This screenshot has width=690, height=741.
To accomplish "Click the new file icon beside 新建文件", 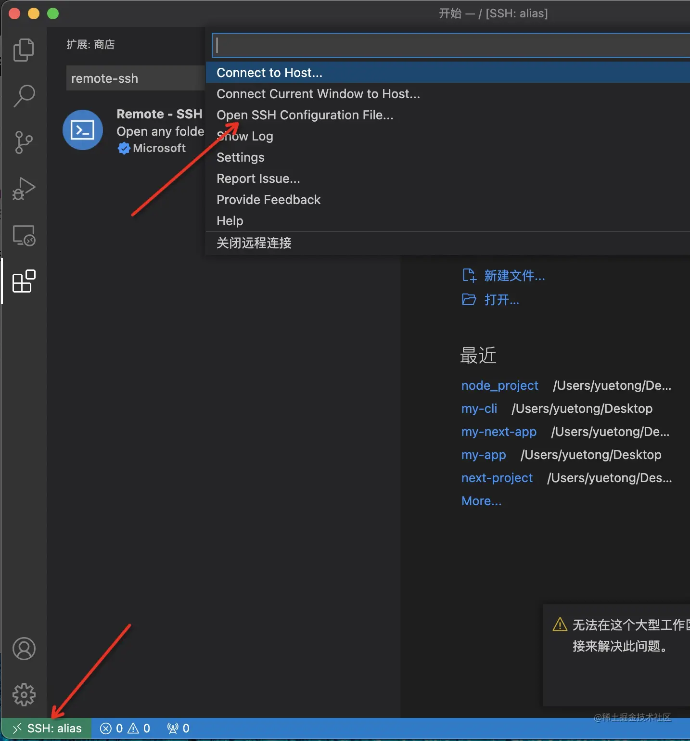I will point(469,275).
